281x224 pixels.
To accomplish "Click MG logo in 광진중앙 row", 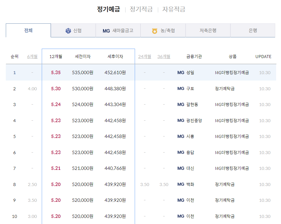I will point(181,120).
